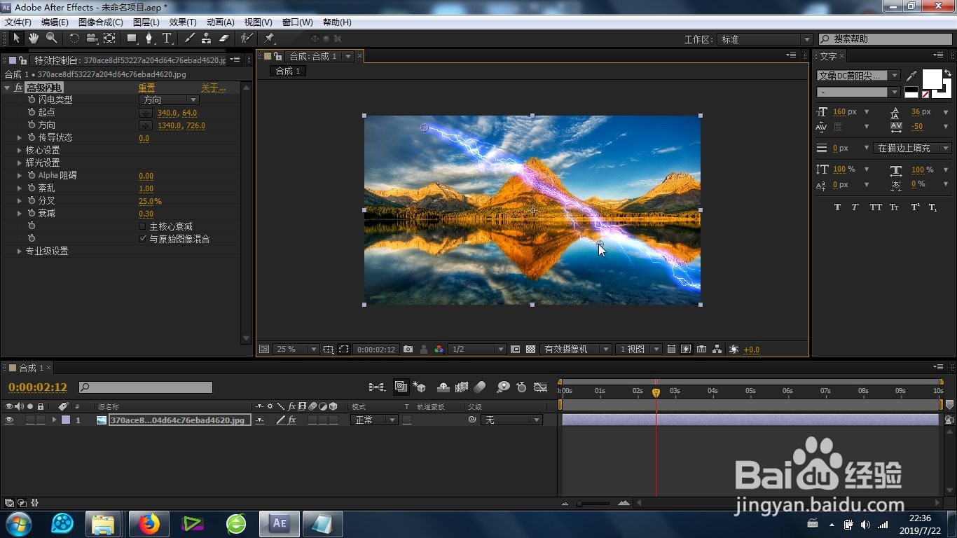This screenshot has width=957, height=538.
Task: Open the 图层(L) menu
Action: (x=146, y=22)
